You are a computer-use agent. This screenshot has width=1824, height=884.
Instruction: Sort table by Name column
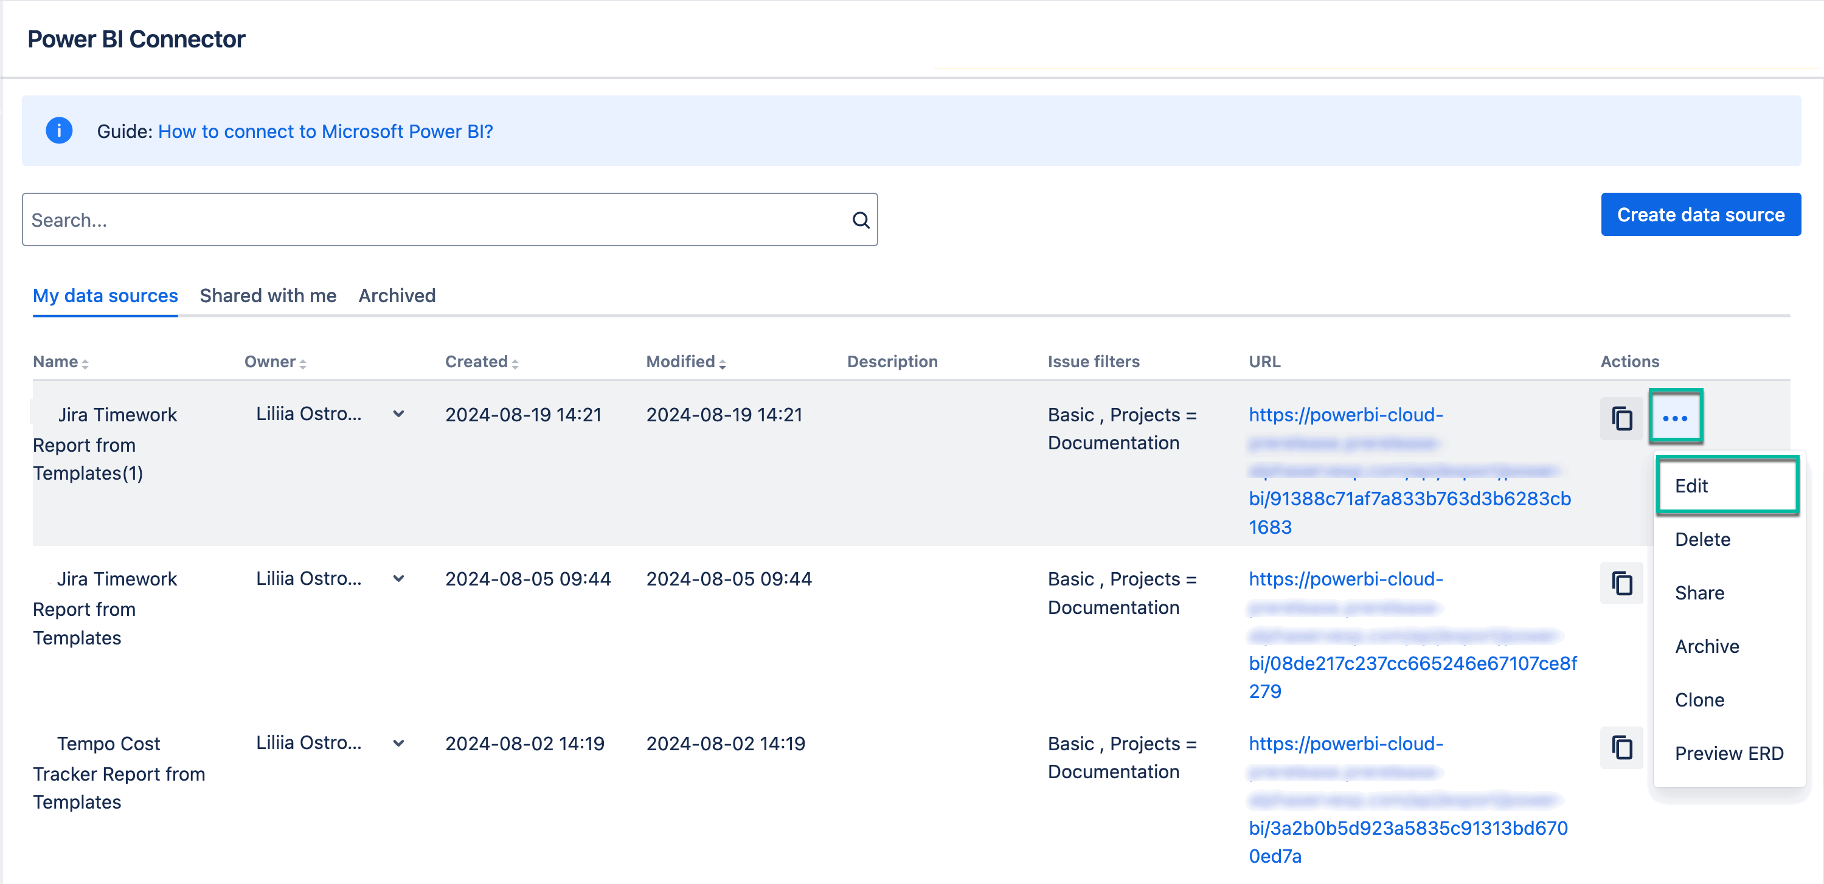(x=60, y=362)
